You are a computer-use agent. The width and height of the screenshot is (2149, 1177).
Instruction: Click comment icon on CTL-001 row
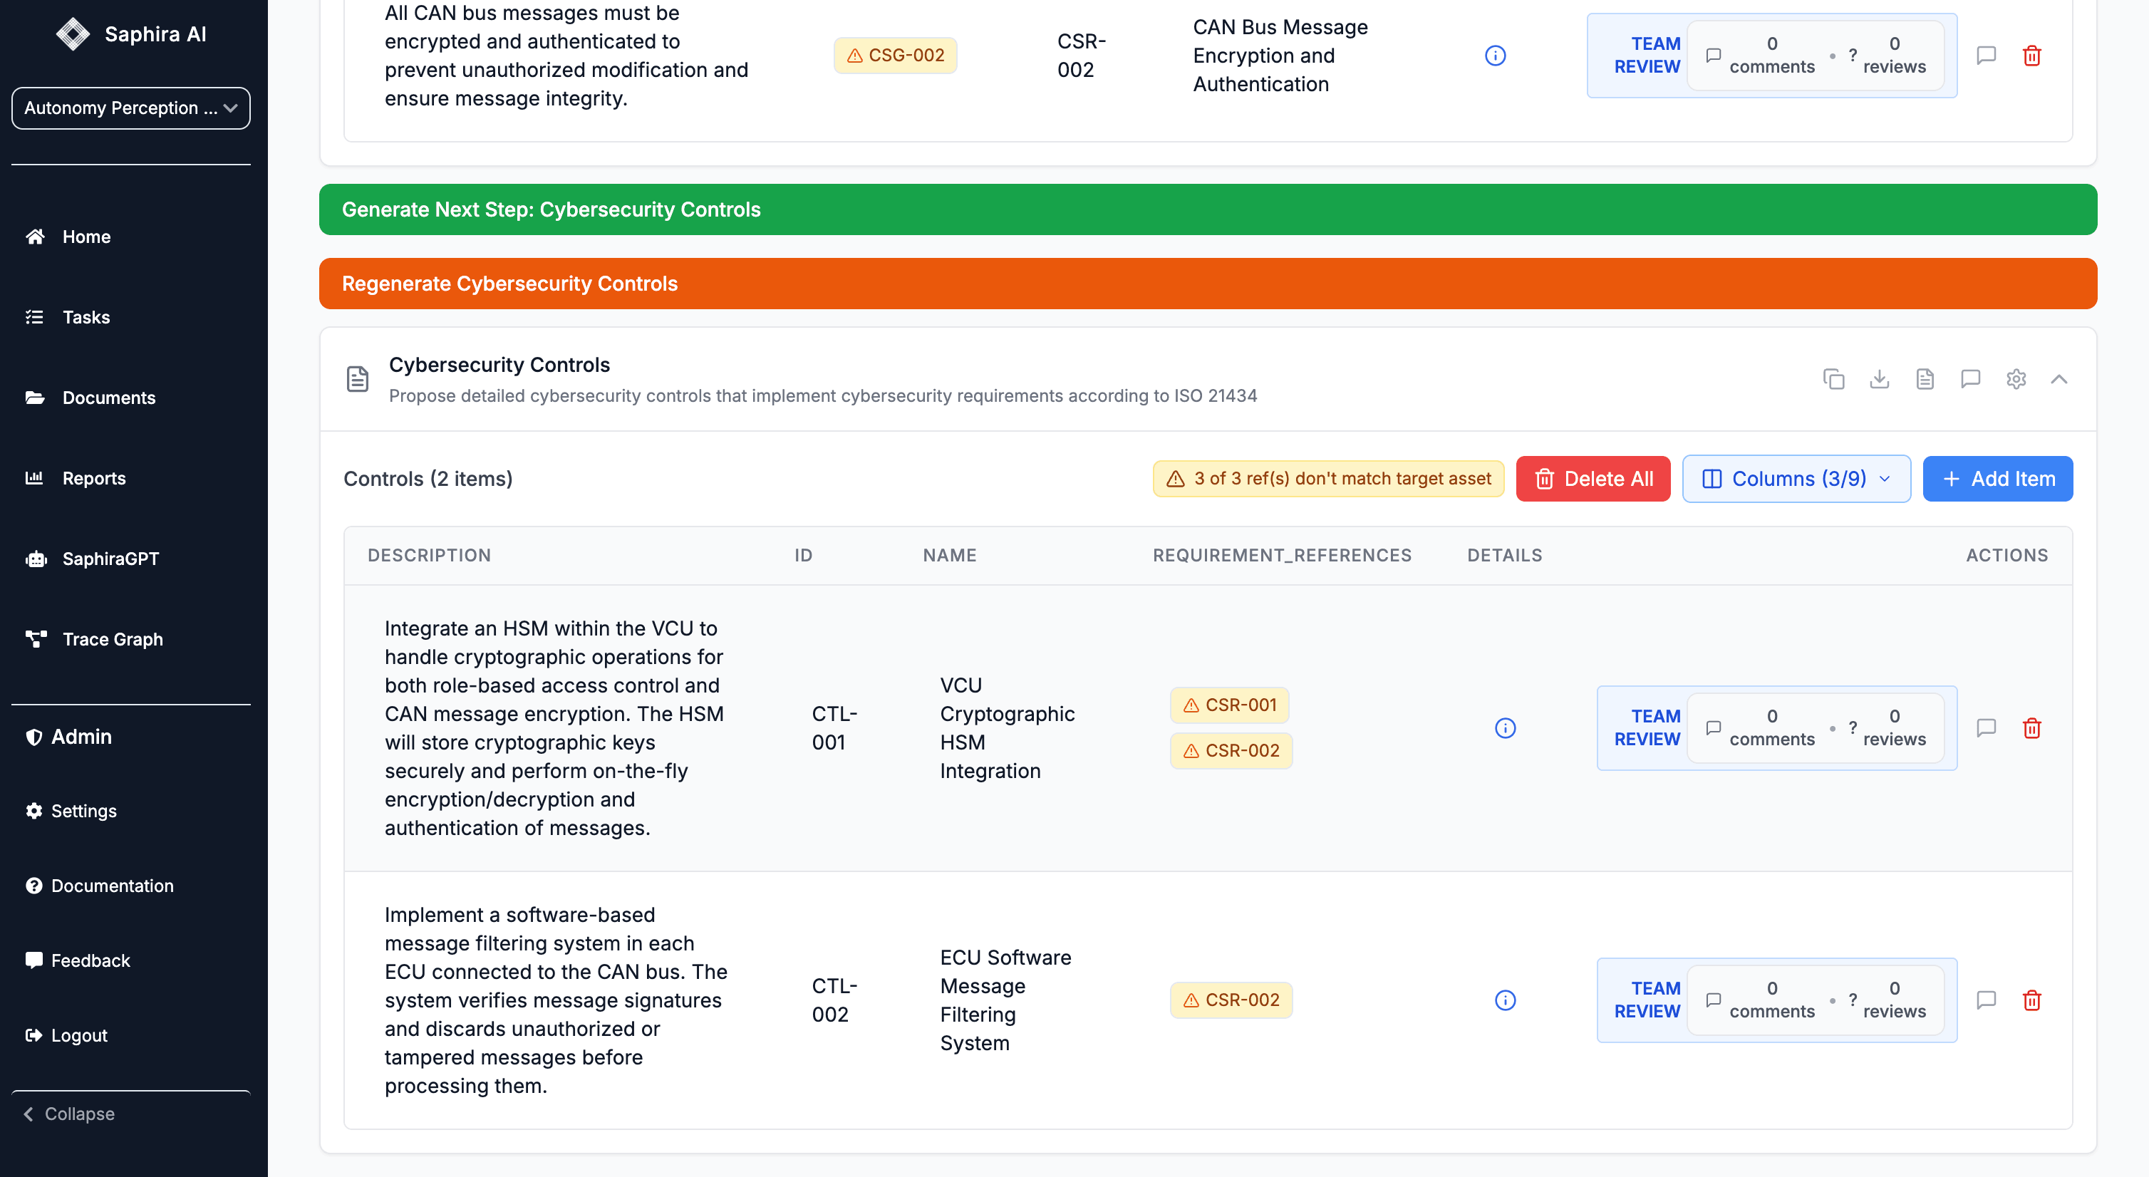pyautogui.click(x=1986, y=727)
